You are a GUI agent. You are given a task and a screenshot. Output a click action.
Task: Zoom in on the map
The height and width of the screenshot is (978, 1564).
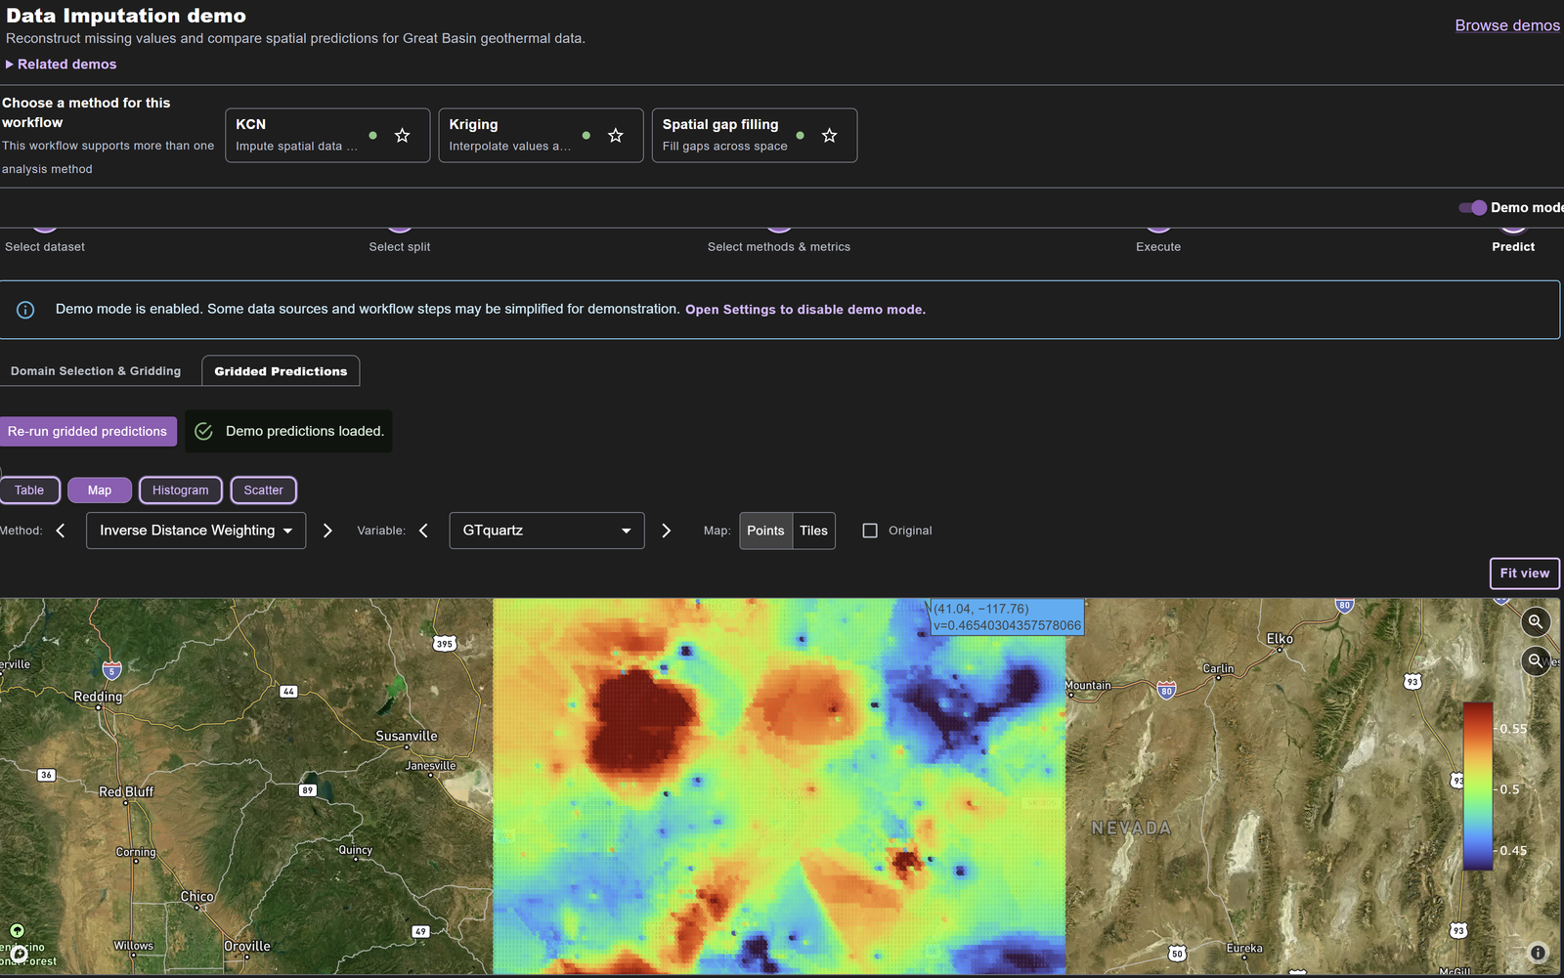point(1536,621)
